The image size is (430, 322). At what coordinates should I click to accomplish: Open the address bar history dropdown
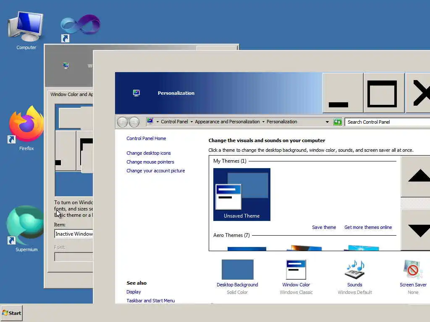tap(327, 122)
